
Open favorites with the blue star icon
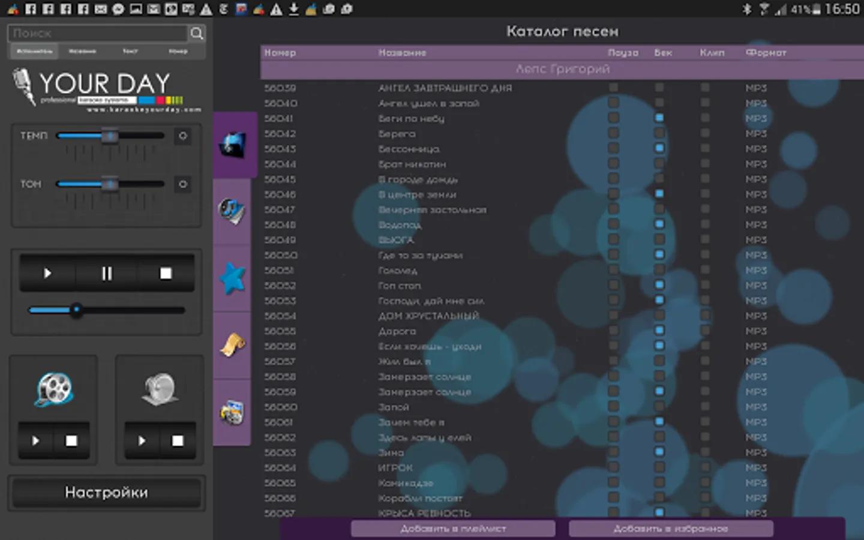point(232,278)
